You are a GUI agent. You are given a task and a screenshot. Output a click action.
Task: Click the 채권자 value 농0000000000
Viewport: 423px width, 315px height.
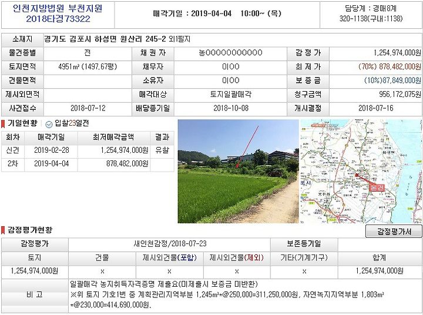(231, 53)
